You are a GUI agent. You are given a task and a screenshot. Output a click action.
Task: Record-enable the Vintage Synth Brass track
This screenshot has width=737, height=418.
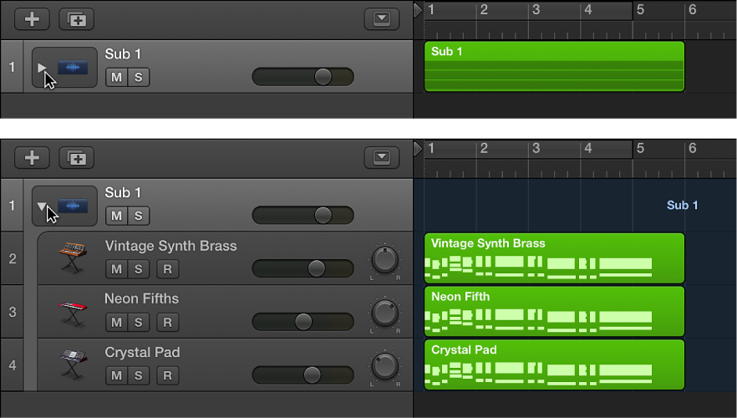point(167,269)
